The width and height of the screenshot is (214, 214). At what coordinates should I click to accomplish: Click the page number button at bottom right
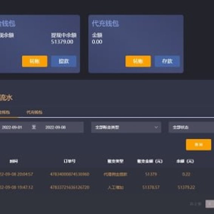210,204
